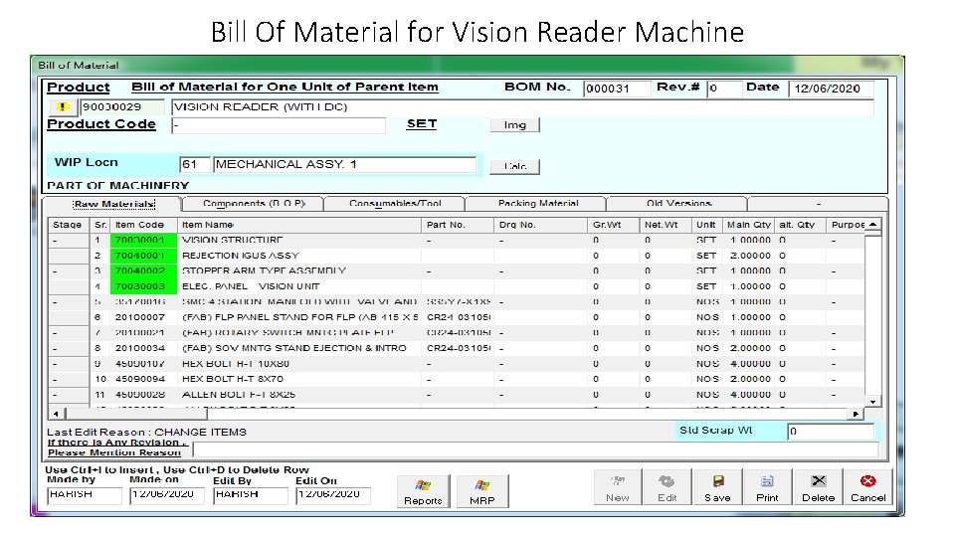The height and width of the screenshot is (537, 955).
Task: Click the New record button
Action: (617, 487)
